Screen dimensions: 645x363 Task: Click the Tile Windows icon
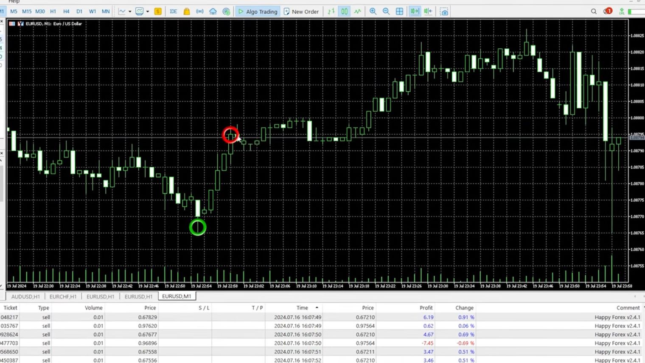point(399,11)
